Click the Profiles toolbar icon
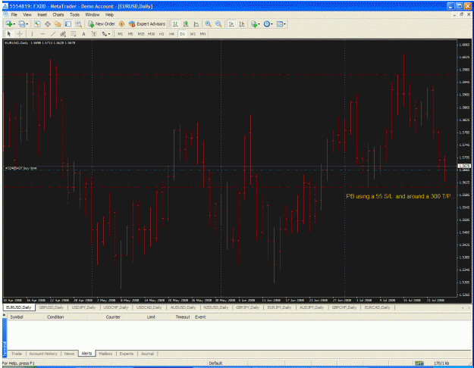 click(21, 23)
